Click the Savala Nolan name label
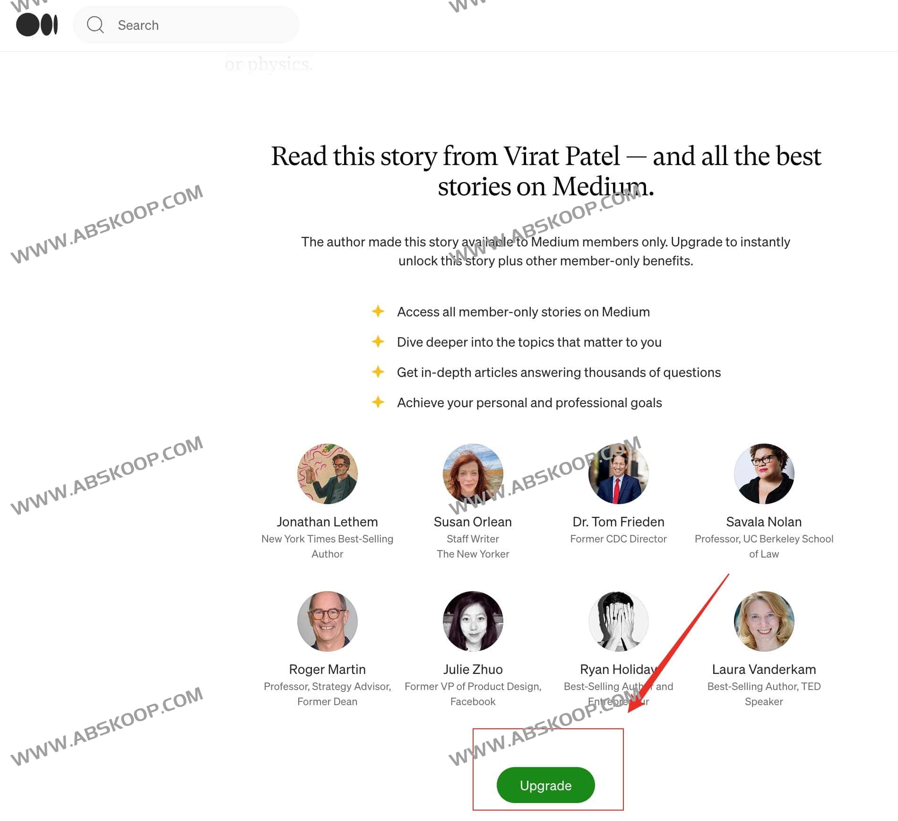This screenshot has width=898, height=821. (x=764, y=522)
